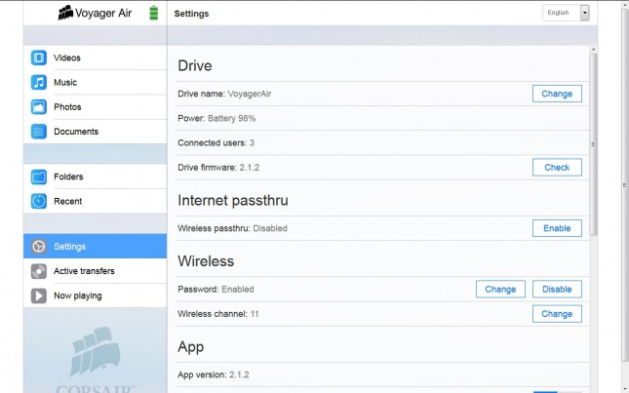This screenshot has width=629, height=393.
Task: Click the Photos picture icon
Action: click(38, 107)
